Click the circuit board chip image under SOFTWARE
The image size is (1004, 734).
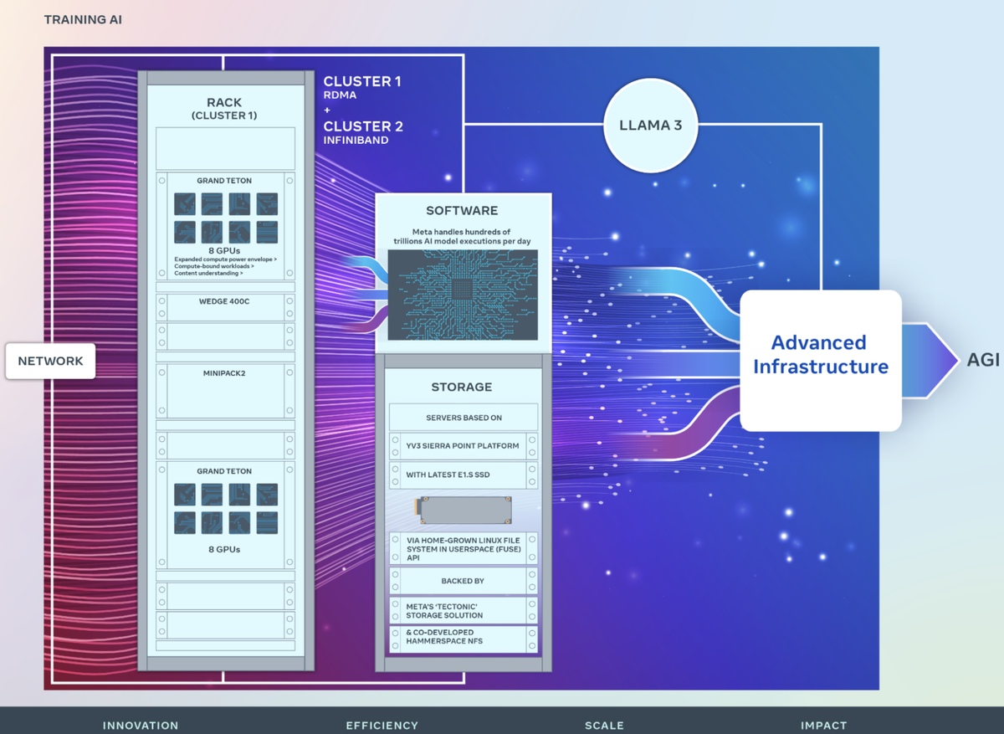tap(463, 295)
